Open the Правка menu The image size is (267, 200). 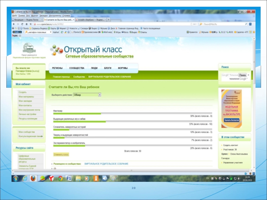[x=22, y=16]
